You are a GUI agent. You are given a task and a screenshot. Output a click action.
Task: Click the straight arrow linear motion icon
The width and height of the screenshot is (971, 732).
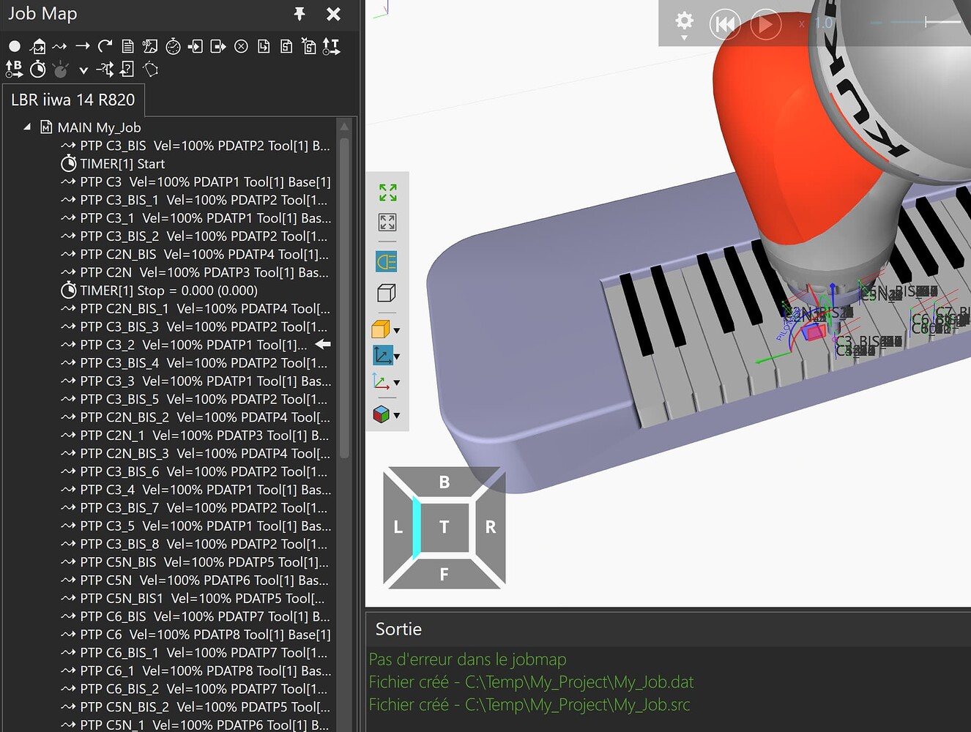82,46
